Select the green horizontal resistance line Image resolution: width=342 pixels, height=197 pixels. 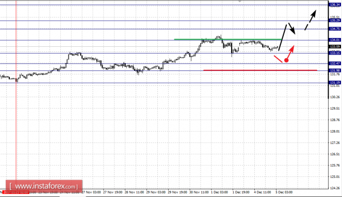tap(227, 40)
